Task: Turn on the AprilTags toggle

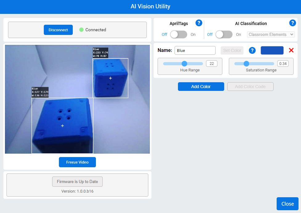Action: (179, 35)
